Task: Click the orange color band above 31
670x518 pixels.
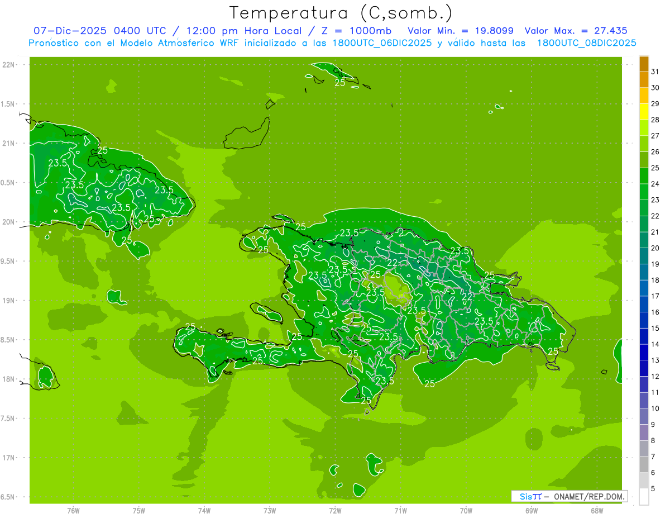Action: tap(644, 64)
